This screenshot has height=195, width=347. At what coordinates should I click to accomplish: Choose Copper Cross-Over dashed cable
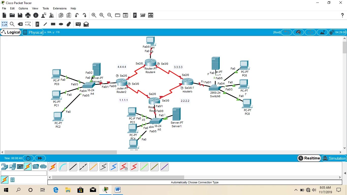pyautogui.click(x=83, y=167)
